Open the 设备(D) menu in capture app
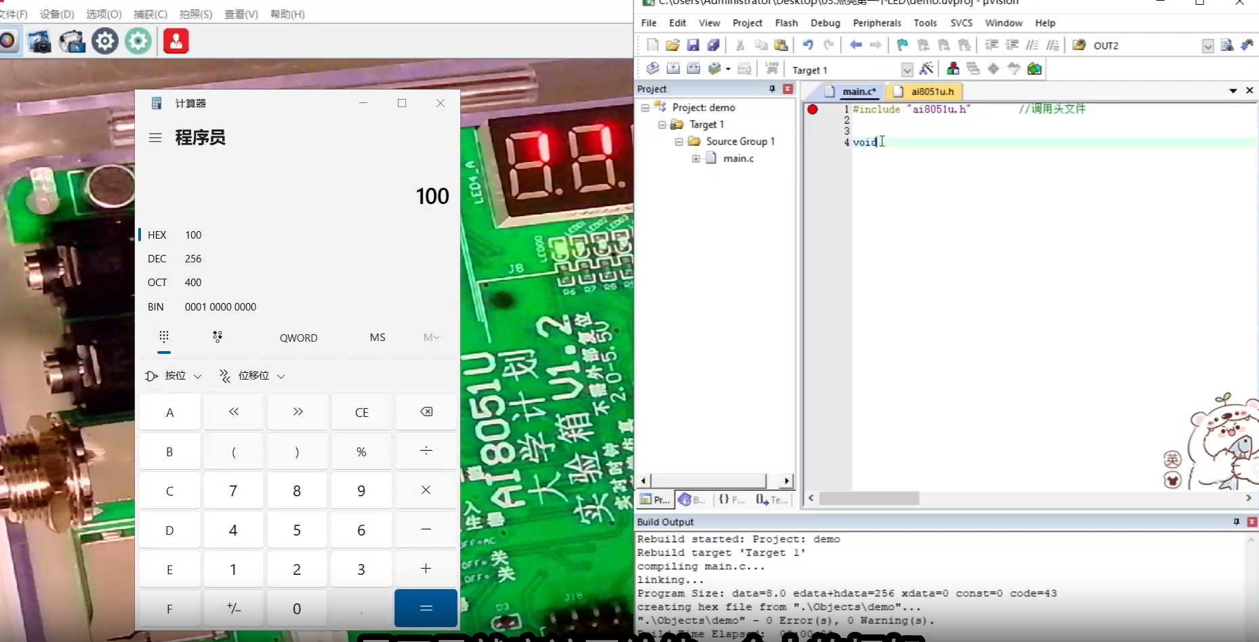 click(x=57, y=14)
